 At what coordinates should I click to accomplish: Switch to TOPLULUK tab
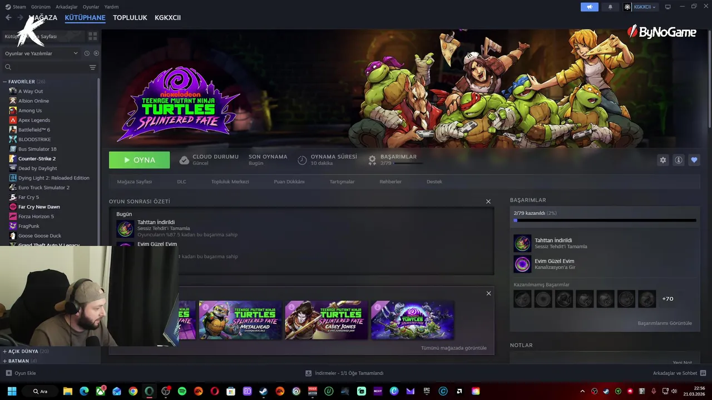tap(130, 18)
